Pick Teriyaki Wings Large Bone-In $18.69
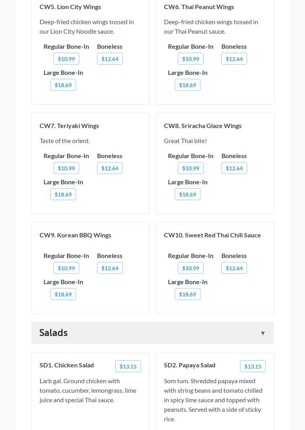Screen dimensions: 305x430 tap(63, 195)
